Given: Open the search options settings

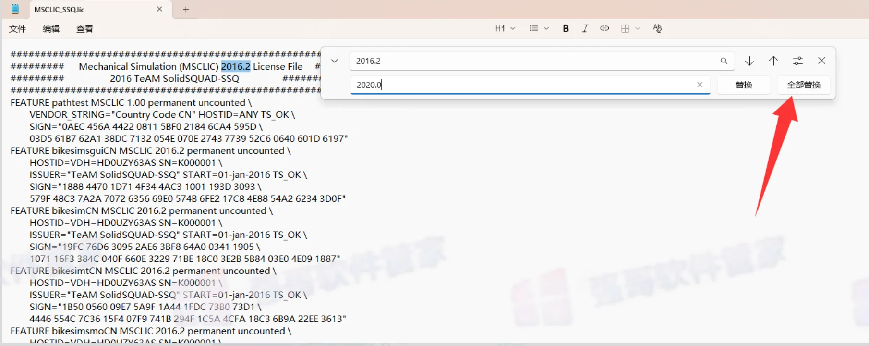Looking at the screenshot, I should (x=797, y=61).
